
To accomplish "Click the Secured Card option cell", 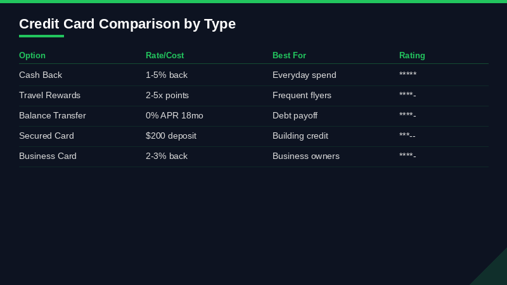I will point(46,136).
